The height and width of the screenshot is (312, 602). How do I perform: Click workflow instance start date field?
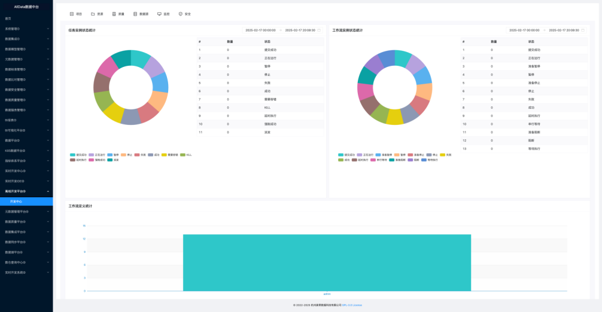click(524, 30)
